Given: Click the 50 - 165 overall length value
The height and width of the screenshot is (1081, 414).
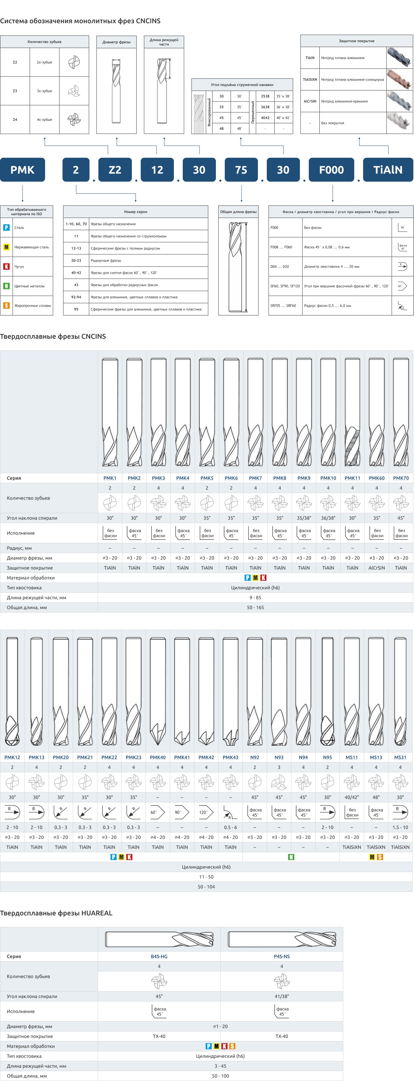Looking at the screenshot, I should click(x=255, y=607).
